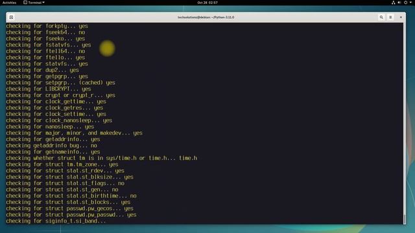Click line 'checking for clock_gettime... yes'
Screen dimensions: 415x233
point(56,102)
